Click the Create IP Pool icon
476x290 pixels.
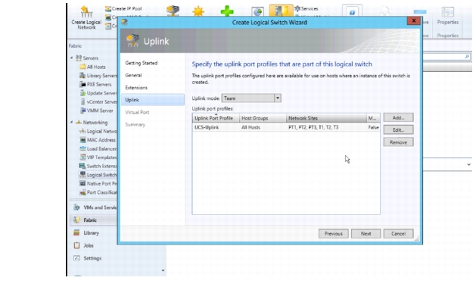pyautogui.click(x=107, y=9)
